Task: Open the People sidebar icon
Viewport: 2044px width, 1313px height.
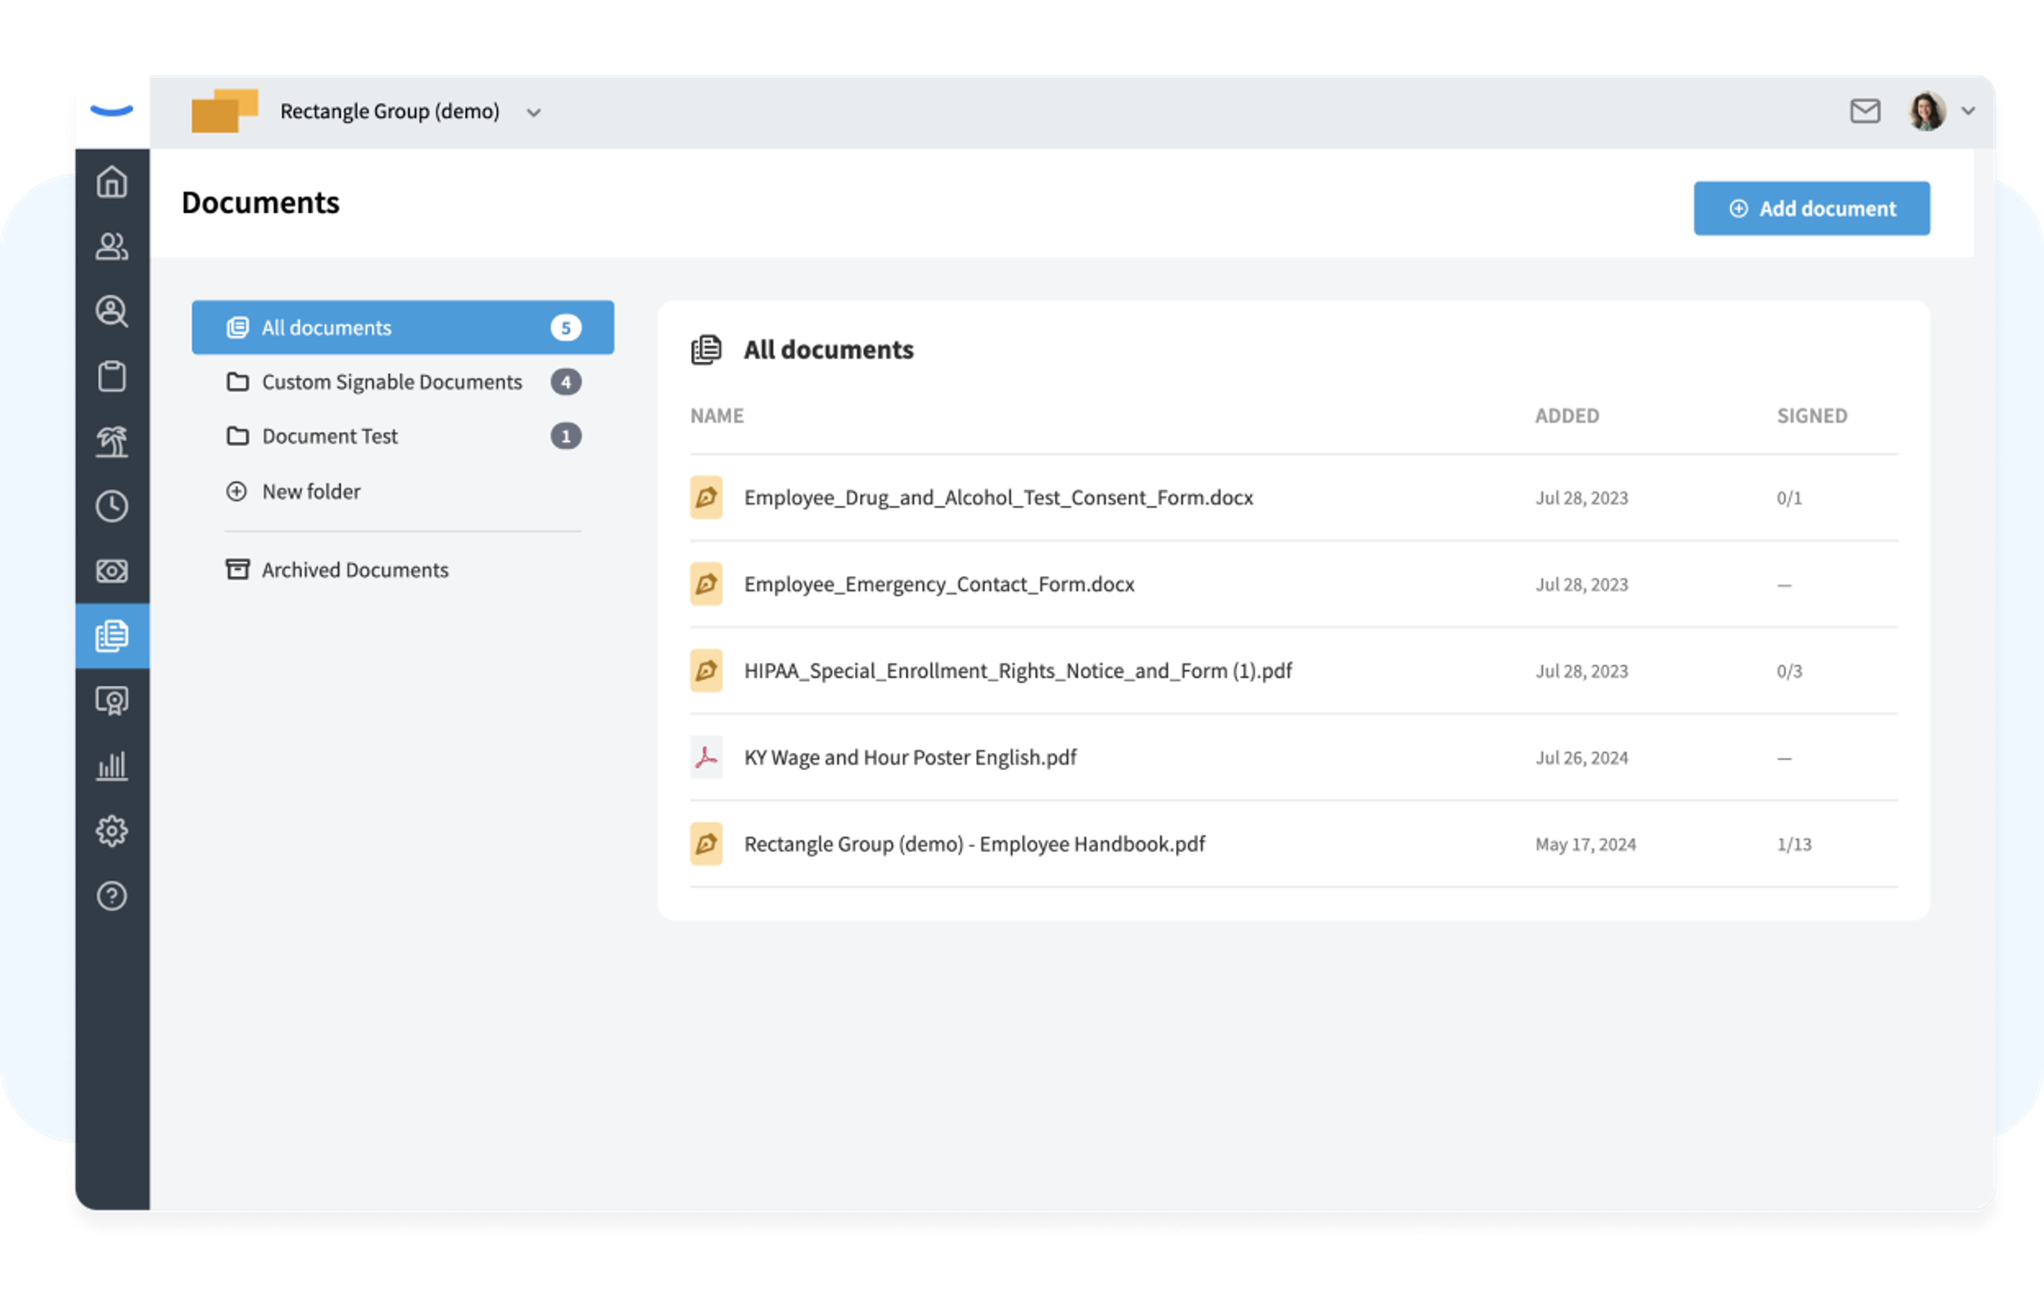Action: pyautogui.click(x=112, y=246)
